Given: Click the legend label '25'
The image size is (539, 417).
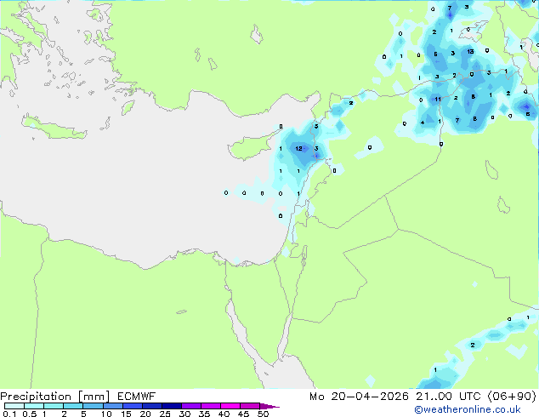Looking at the screenshot, I should point(165,414).
